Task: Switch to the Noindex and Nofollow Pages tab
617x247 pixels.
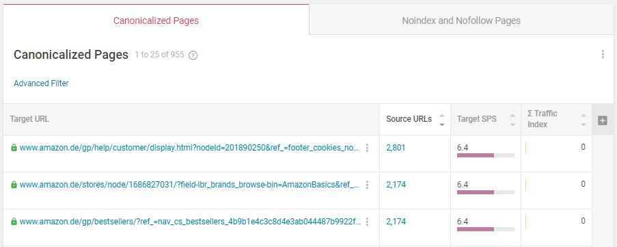Action: point(461,21)
